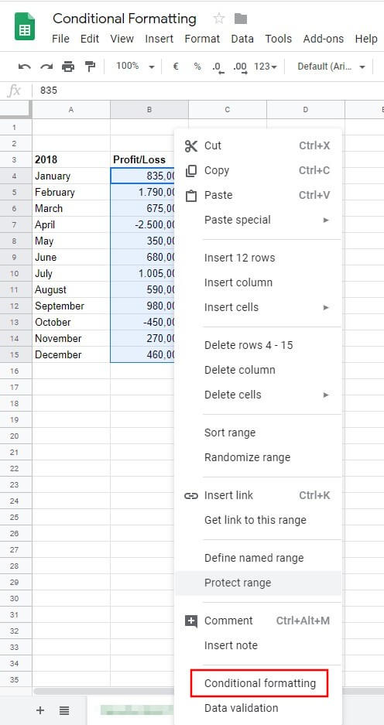Viewport: 384px width, 725px height.
Task: Click the Print icon in toolbar
Action: click(x=68, y=67)
